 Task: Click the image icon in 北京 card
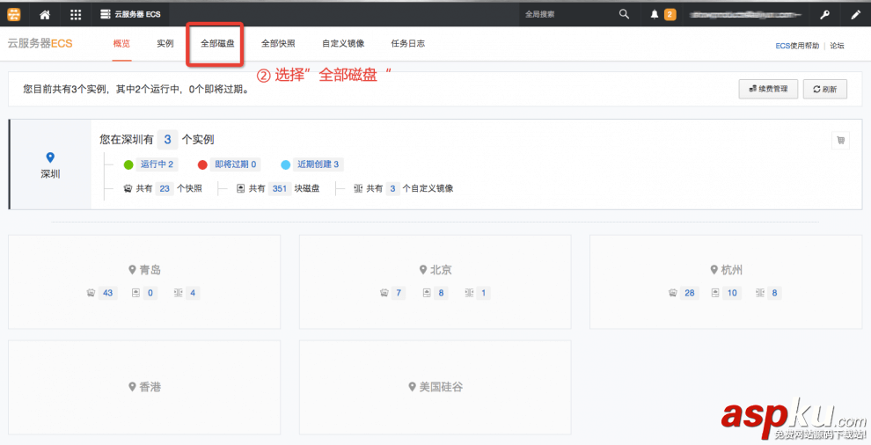[470, 294]
